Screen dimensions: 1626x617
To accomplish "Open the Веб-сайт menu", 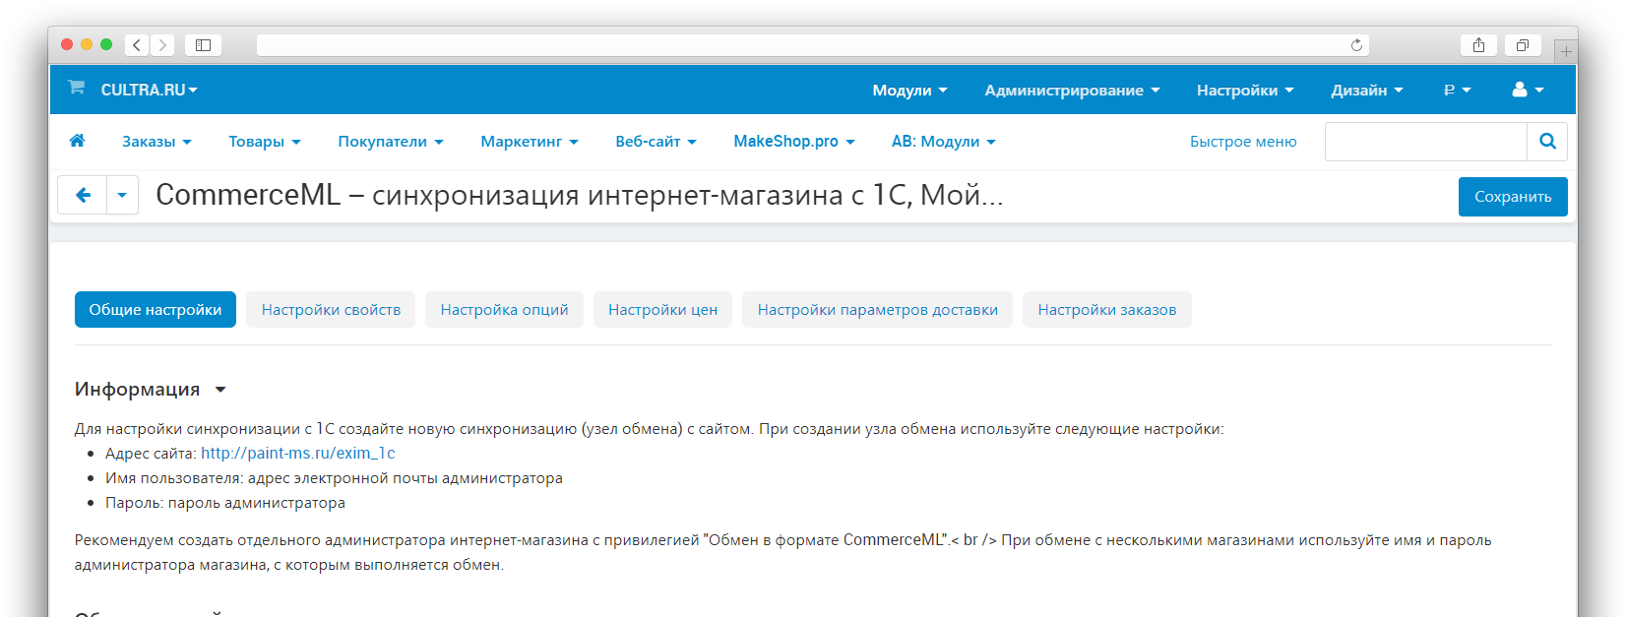I will point(656,142).
